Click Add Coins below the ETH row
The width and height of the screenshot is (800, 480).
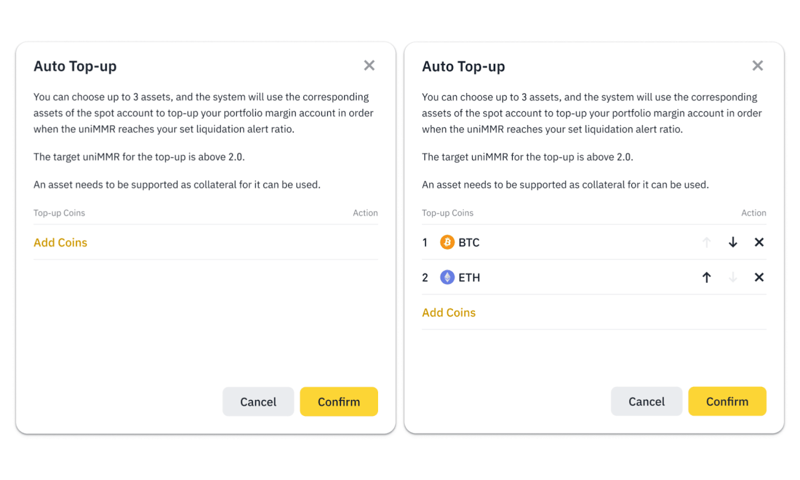[x=448, y=312]
